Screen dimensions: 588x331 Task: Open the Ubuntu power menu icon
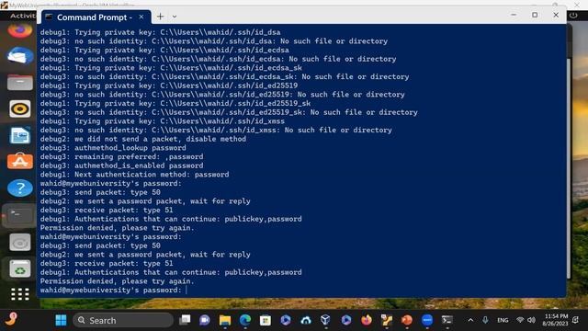click(x=573, y=16)
